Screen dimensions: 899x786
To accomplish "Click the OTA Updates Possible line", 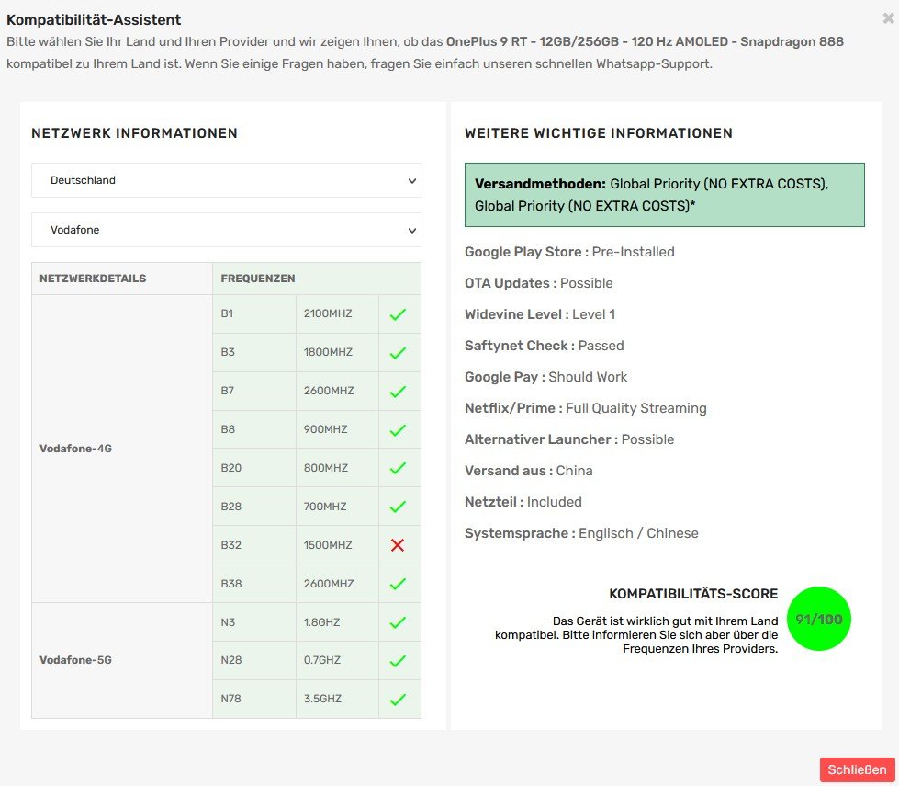I will pos(538,283).
